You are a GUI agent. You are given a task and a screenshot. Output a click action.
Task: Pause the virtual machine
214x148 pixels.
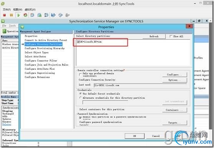pos(12,15)
